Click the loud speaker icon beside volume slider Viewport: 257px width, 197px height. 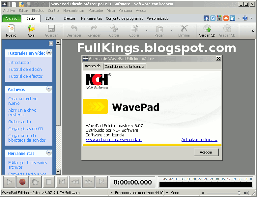(x=246, y=193)
